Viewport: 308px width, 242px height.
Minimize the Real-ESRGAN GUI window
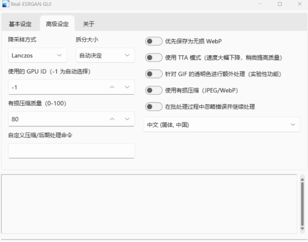point(260,4)
